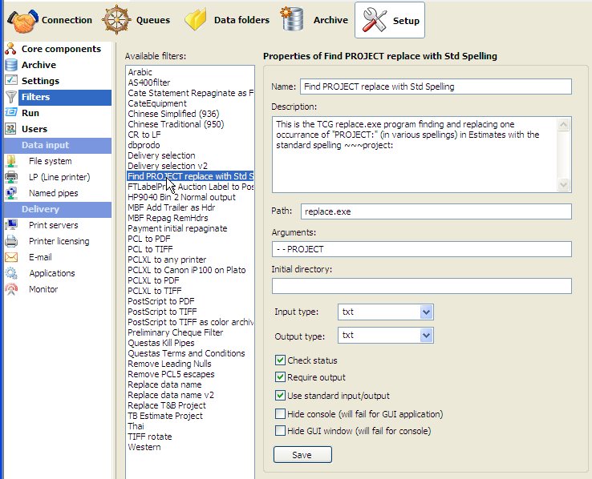Toggle Use standard input/output checkbox

280,396
